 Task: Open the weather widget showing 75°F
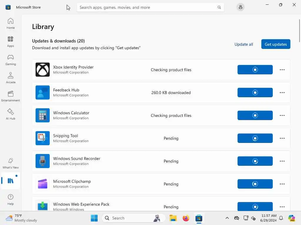click(21, 218)
